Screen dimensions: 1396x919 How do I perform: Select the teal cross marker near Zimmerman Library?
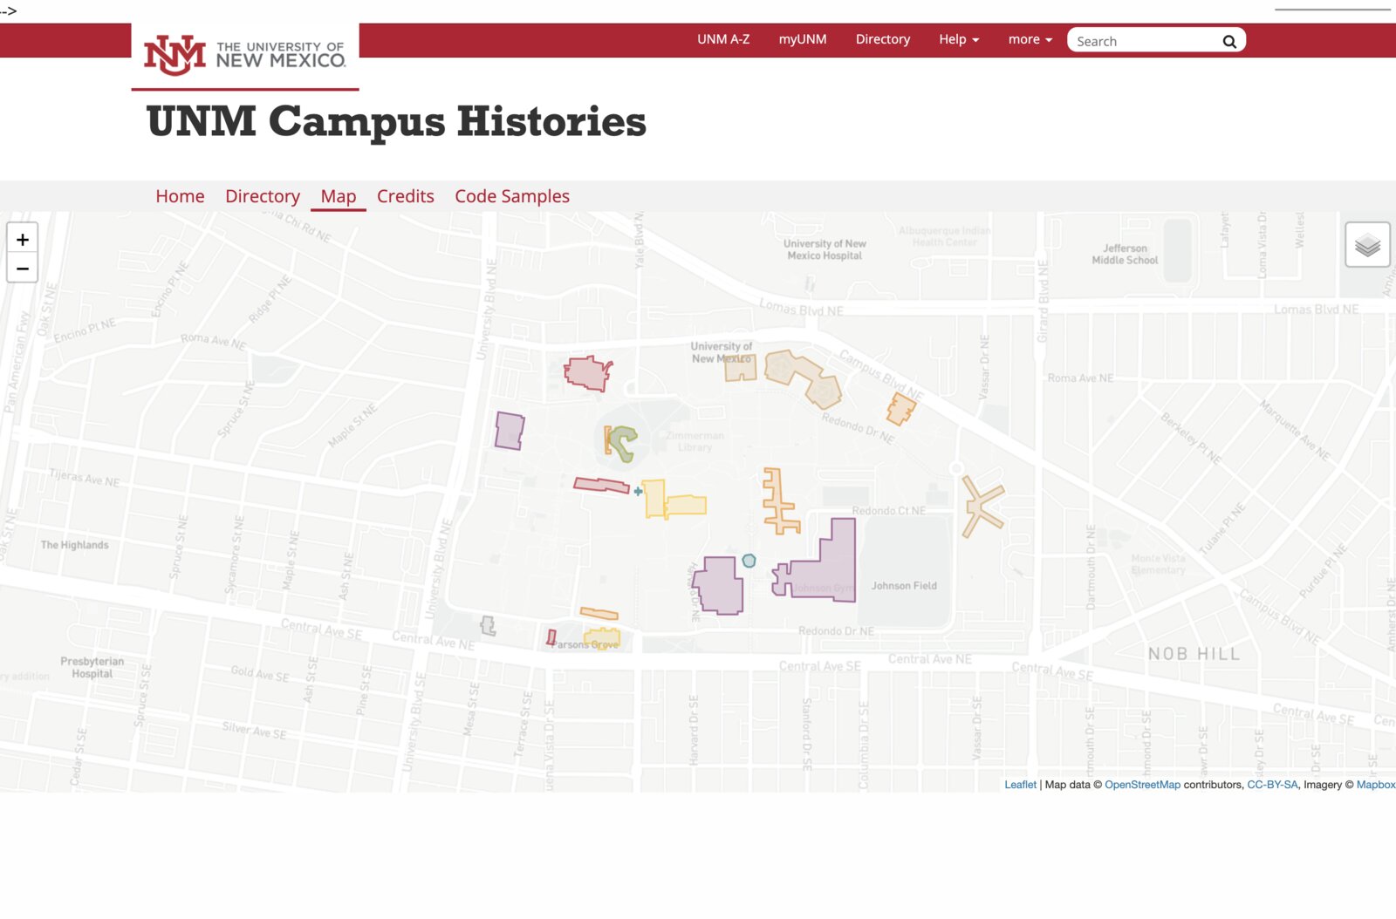tap(640, 491)
